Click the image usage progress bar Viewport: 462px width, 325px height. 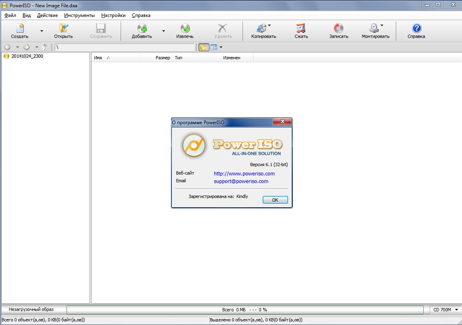pyautogui.click(x=245, y=310)
